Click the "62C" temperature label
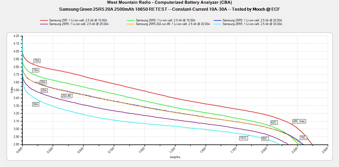Image resolution: width=339 pixels, height=167 pixels. [274, 122]
